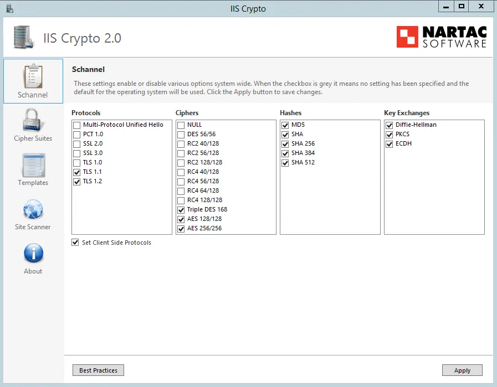Screen dimensions: 497x387
Task: Open the About info icon
Action: tap(33, 253)
